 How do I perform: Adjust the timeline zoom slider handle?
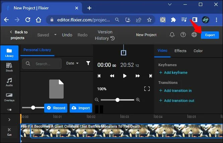(118, 100)
